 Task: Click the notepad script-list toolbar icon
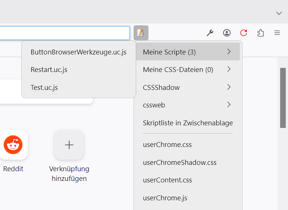141,33
